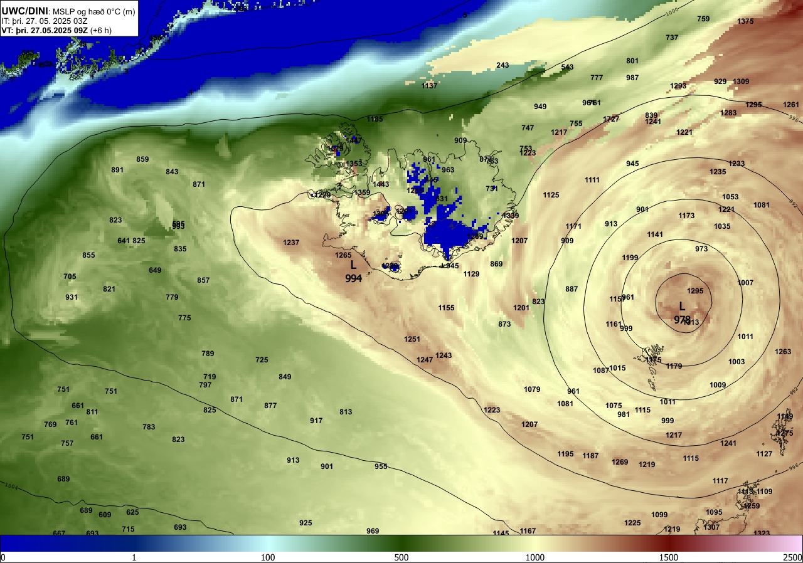Click the height value 1111
The height and width of the screenshot is (563, 803).
tap(592, 180)
